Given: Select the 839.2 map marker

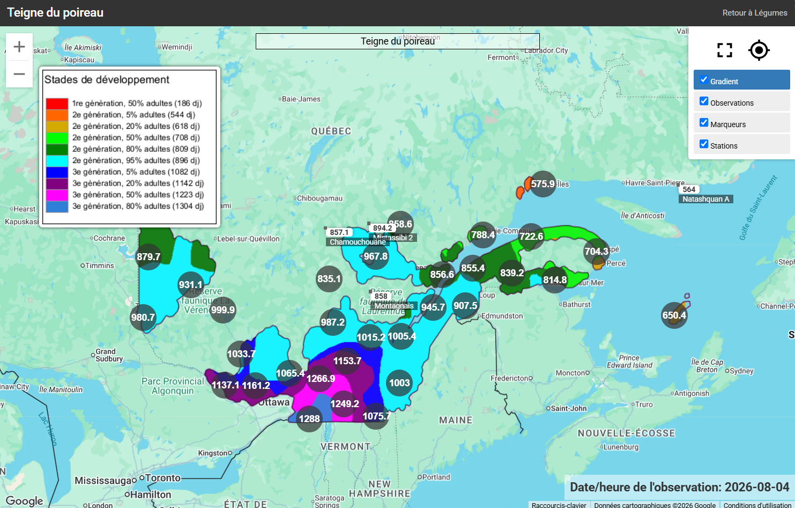Looking at the screenshot, I should pyautogui.click(x=512, y=273).
